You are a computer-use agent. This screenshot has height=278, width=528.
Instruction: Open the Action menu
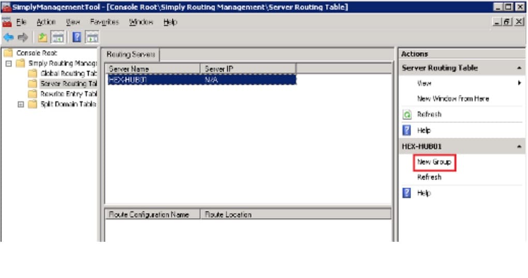click(46, 22)
